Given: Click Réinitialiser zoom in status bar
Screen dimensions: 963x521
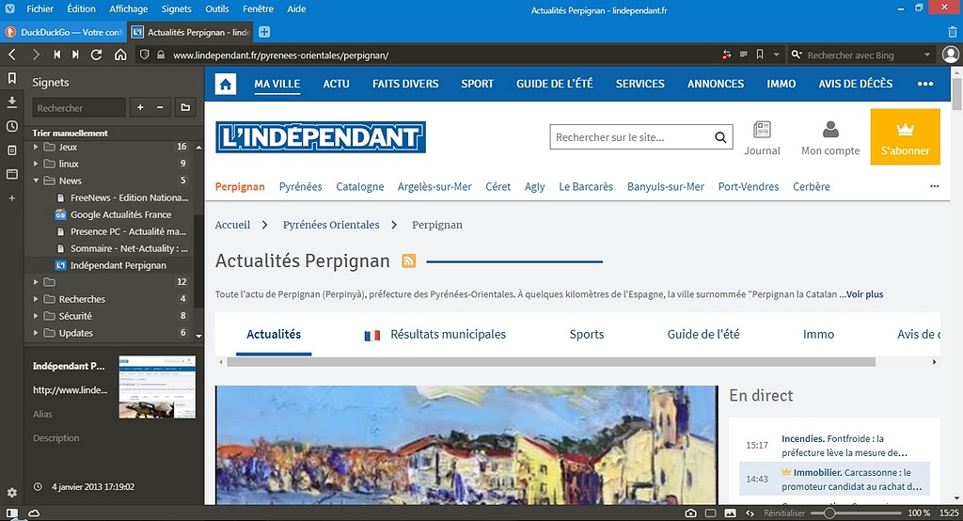Looking at the screenshot, I should [x=784, y=513].
